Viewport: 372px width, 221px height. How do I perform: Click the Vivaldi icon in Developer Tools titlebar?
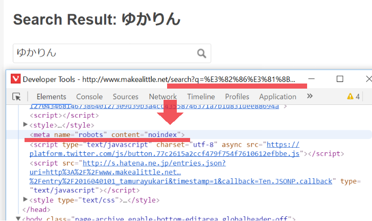coord(16,79)
